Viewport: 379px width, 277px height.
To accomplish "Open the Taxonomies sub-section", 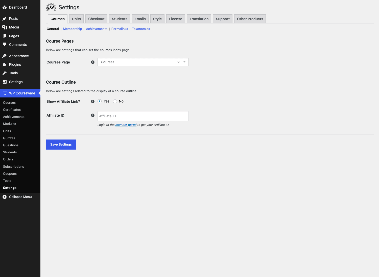I will click(x=141, y=29).
